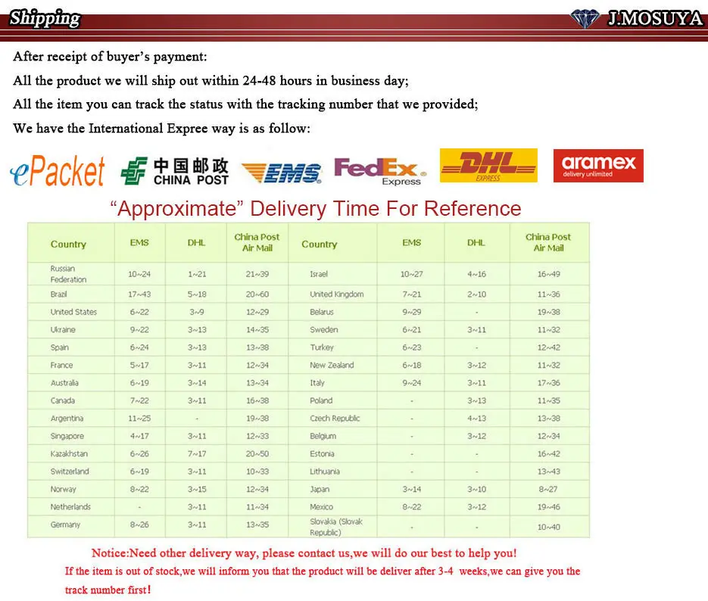The width and height of the screenshot is (708, 601).
Task: Click the DHL Express logo
Action: click(488, 165)
